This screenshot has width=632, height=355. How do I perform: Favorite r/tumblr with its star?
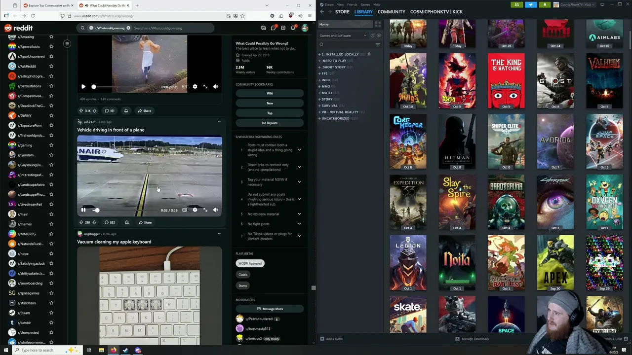51,322
